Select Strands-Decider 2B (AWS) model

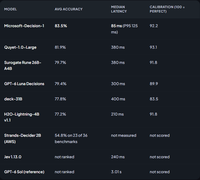(23, 138)
